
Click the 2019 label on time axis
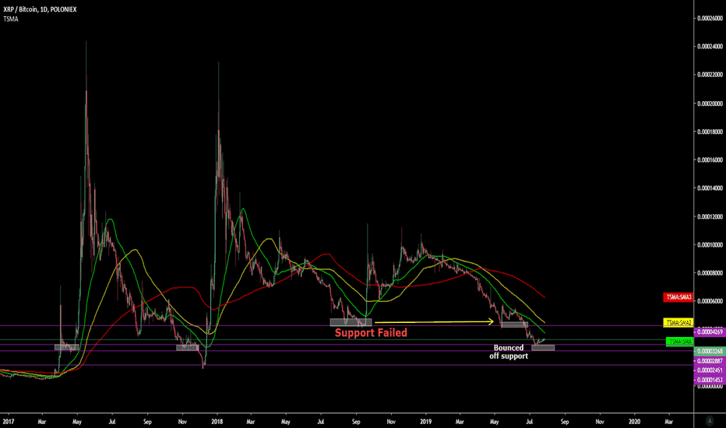click(425, 422)
